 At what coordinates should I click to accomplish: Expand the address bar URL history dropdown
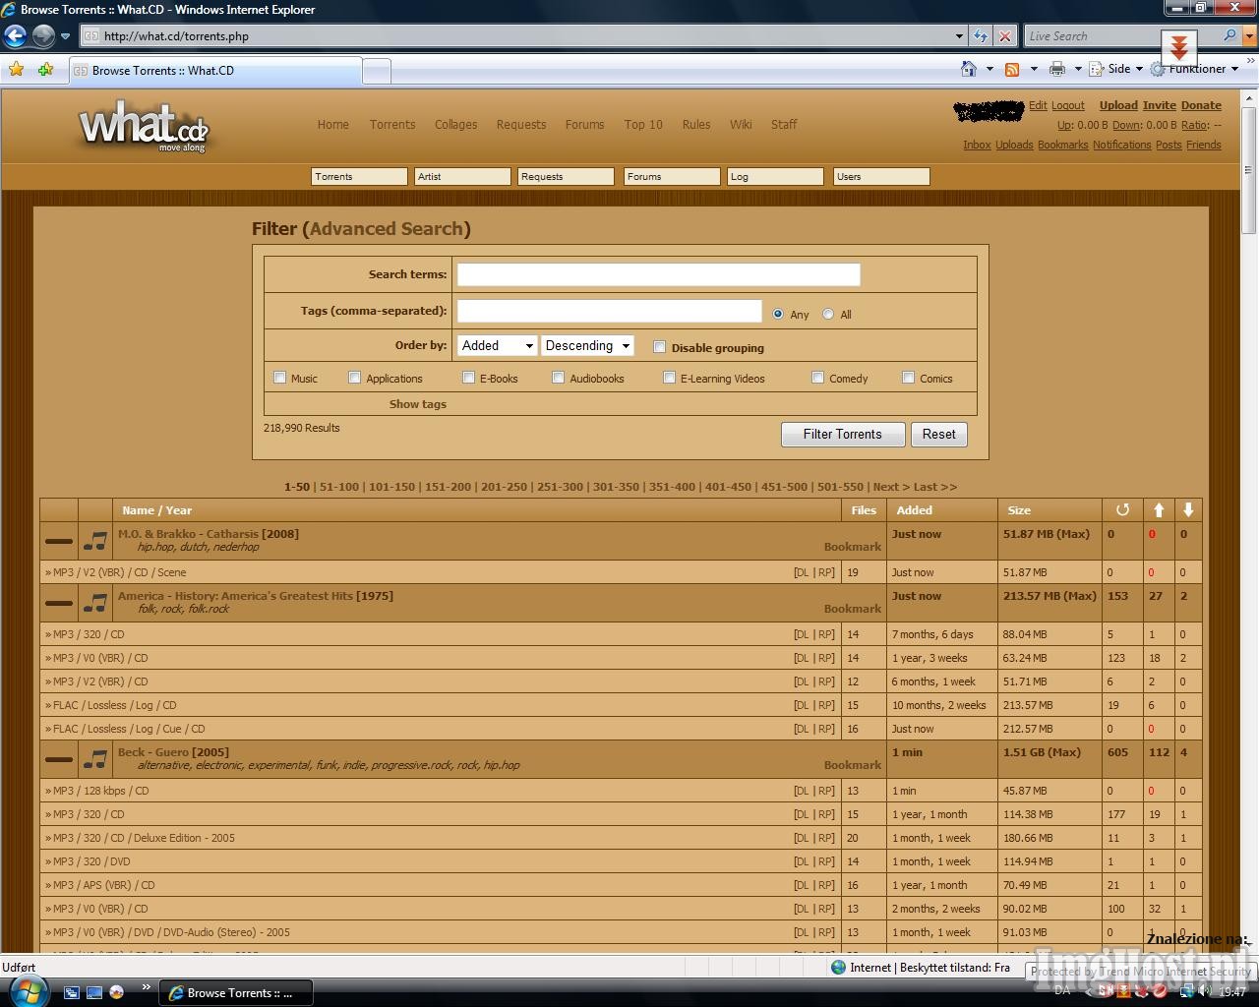pos(959,36)
